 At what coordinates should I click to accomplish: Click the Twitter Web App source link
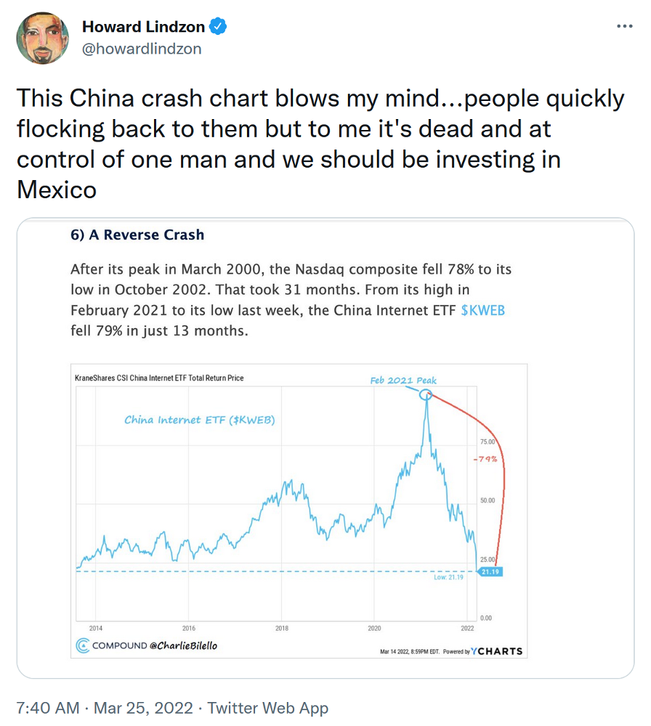point(268,708)
